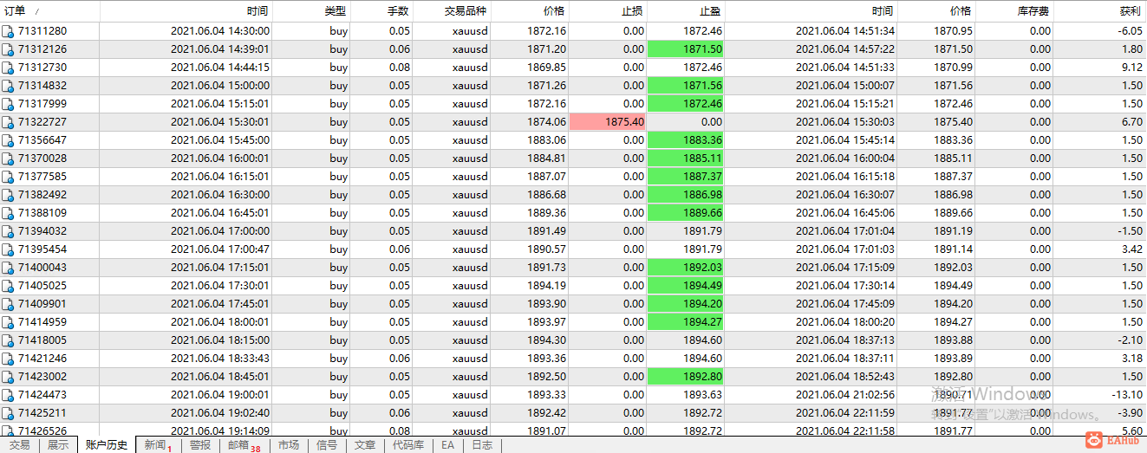Click the green take-profit cell 1883.36

(686, 140)
